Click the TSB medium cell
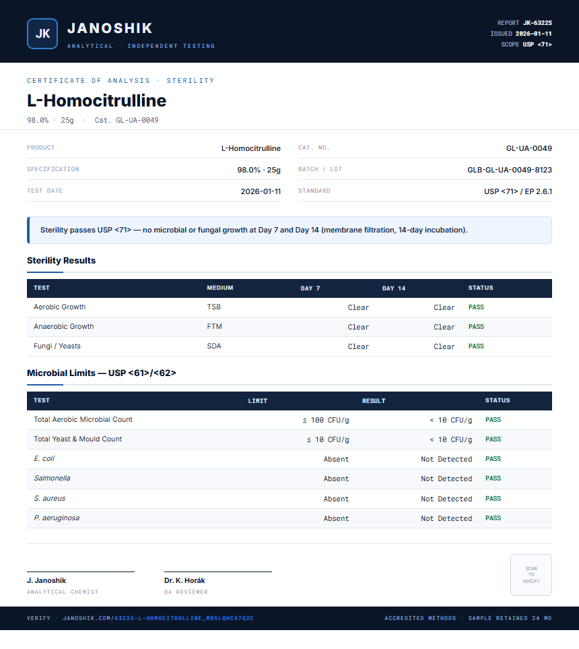This screenshot has width=579, height=649. [x=214, y=307]
